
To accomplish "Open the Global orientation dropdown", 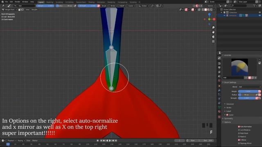I will point(144,6).
